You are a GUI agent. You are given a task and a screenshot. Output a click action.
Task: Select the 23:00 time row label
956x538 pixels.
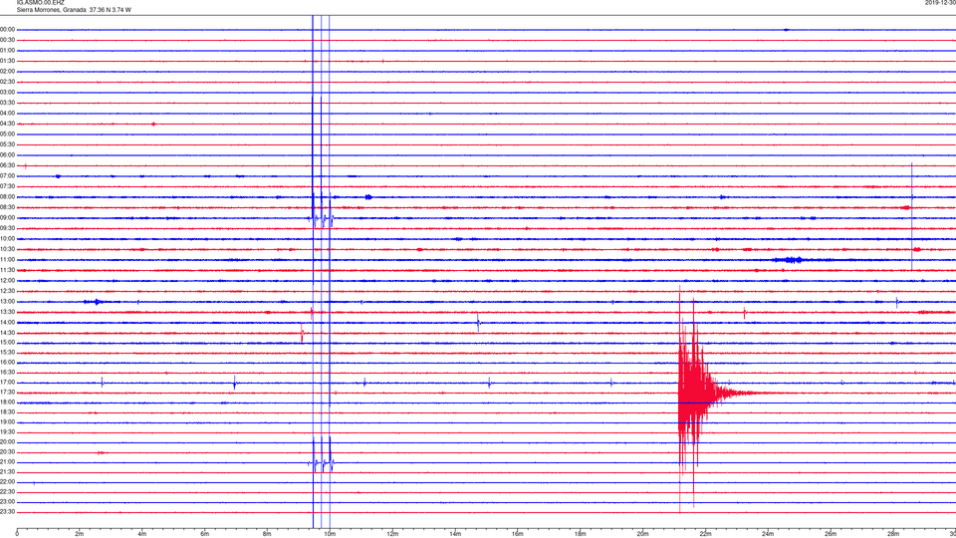tap(7, 501)
